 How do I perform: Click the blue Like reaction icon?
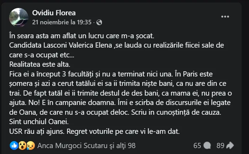pyautogui.click(x=15, y=145)
